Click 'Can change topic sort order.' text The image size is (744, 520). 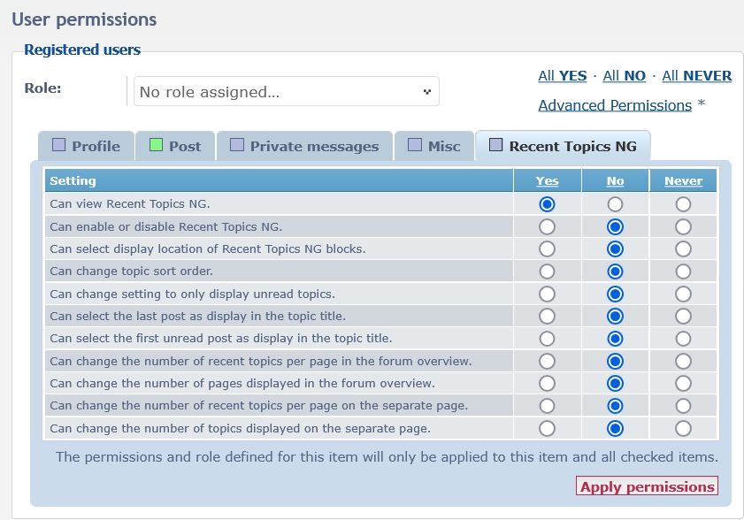tap(132, 271)
